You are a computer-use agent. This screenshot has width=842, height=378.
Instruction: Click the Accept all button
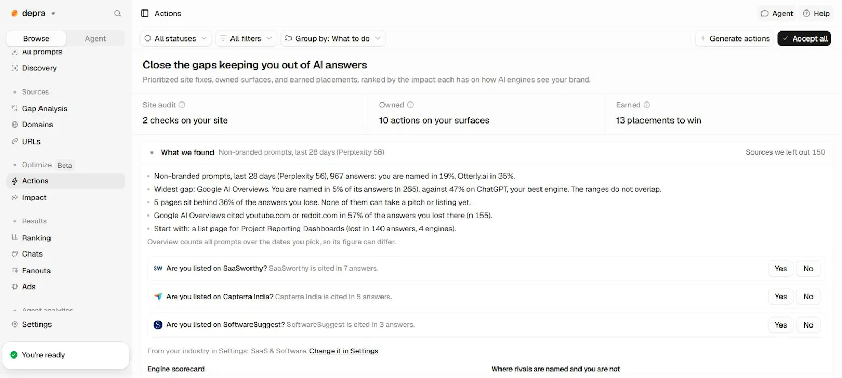click(x=804, y=38)
